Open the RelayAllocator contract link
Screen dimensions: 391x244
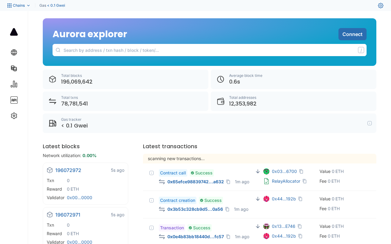pos(286,181)
